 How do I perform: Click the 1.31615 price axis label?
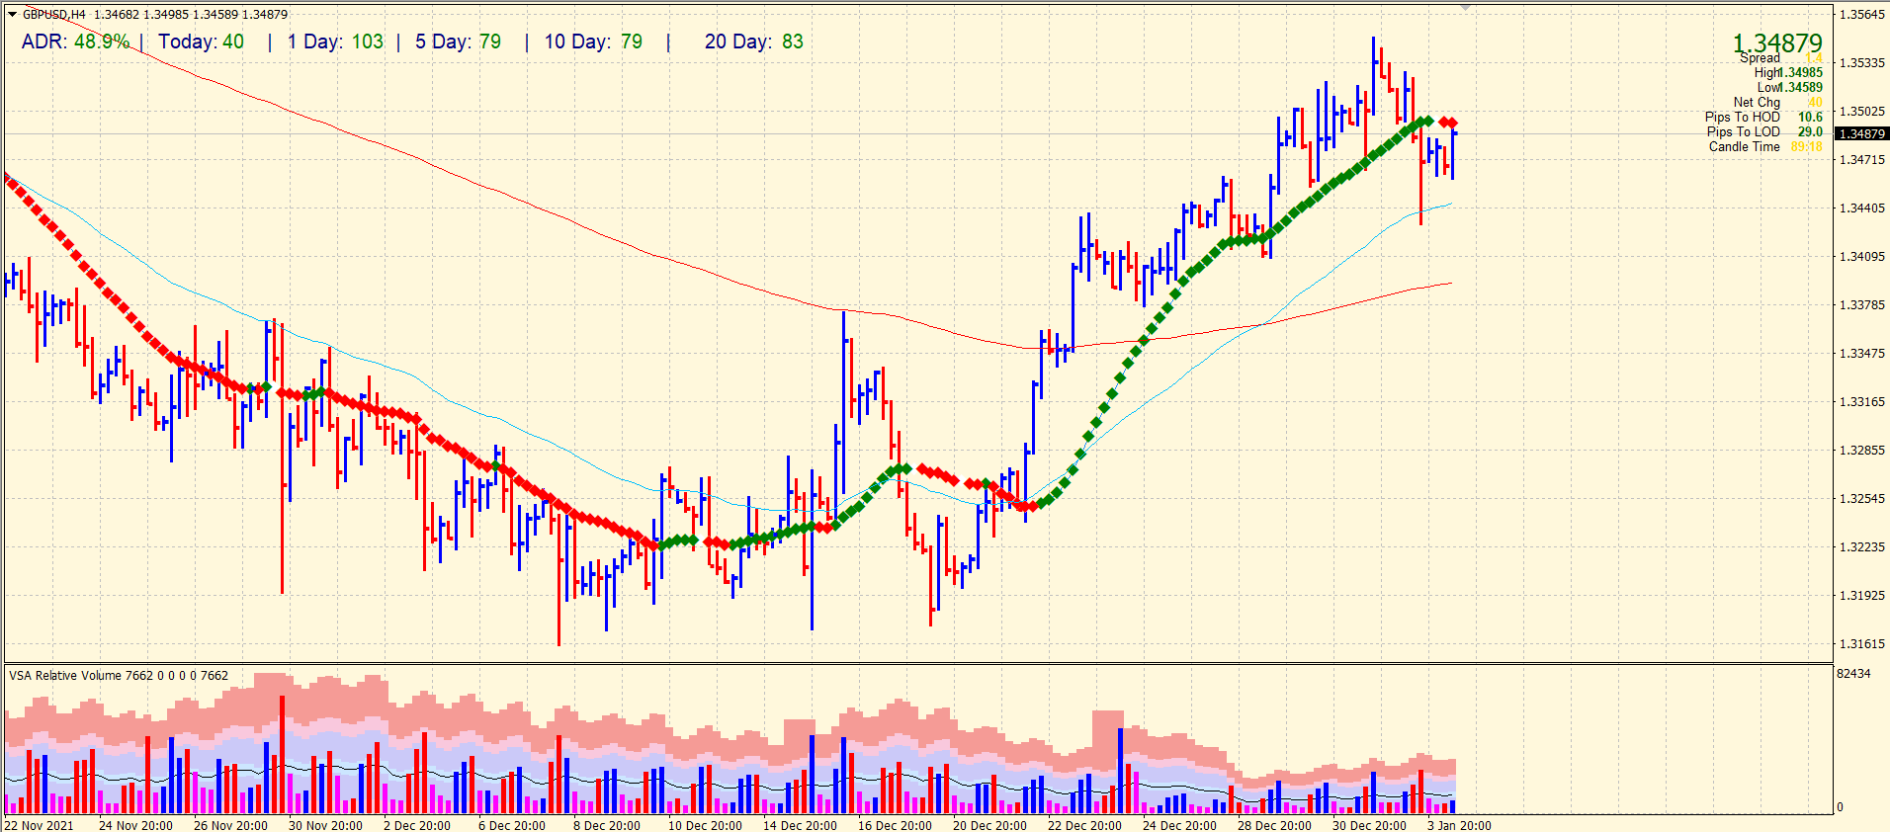[1862, 644]
